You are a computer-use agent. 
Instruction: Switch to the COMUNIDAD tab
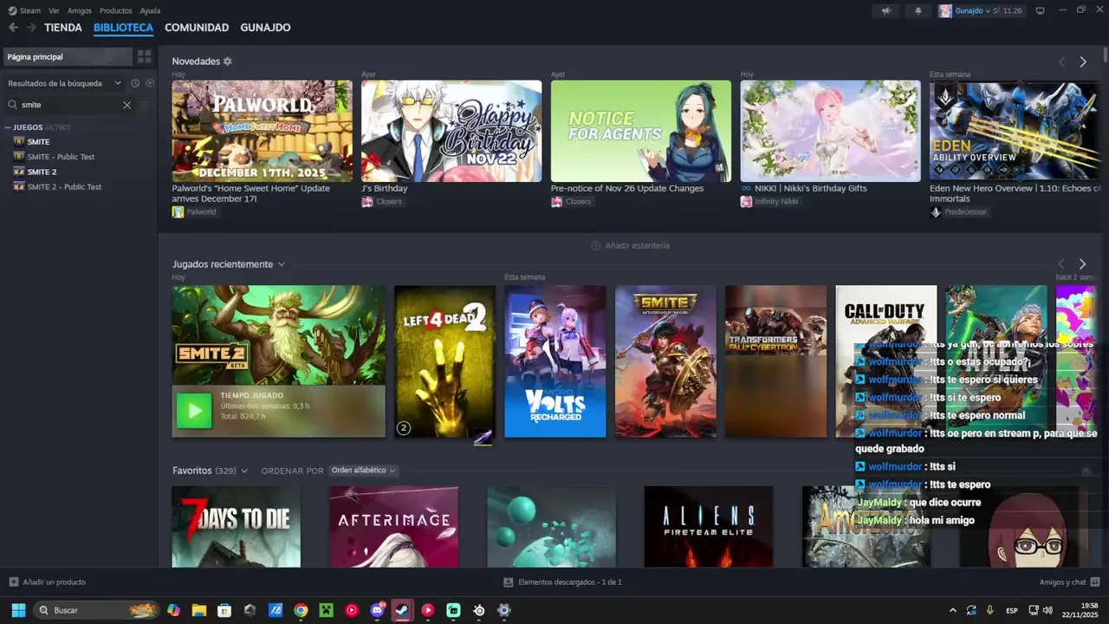click(197, 28)
